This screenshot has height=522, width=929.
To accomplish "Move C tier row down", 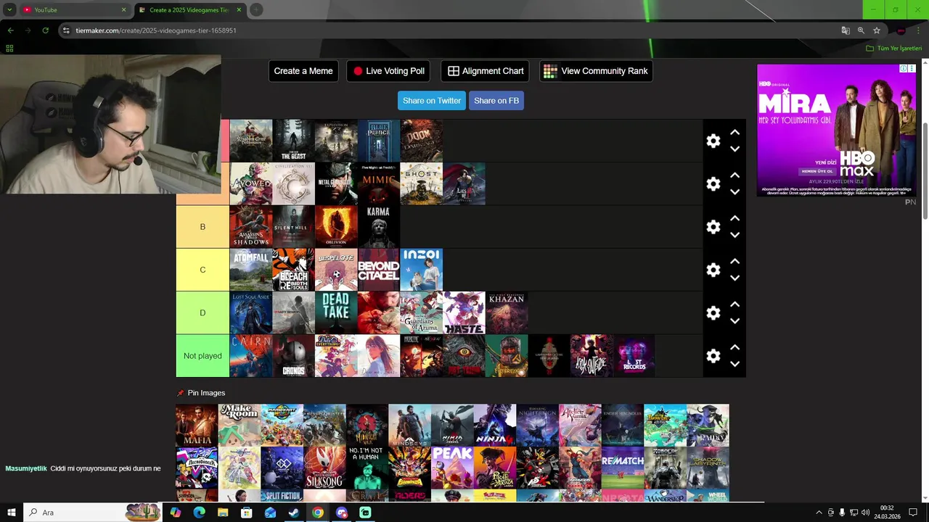I will point(734,278).
